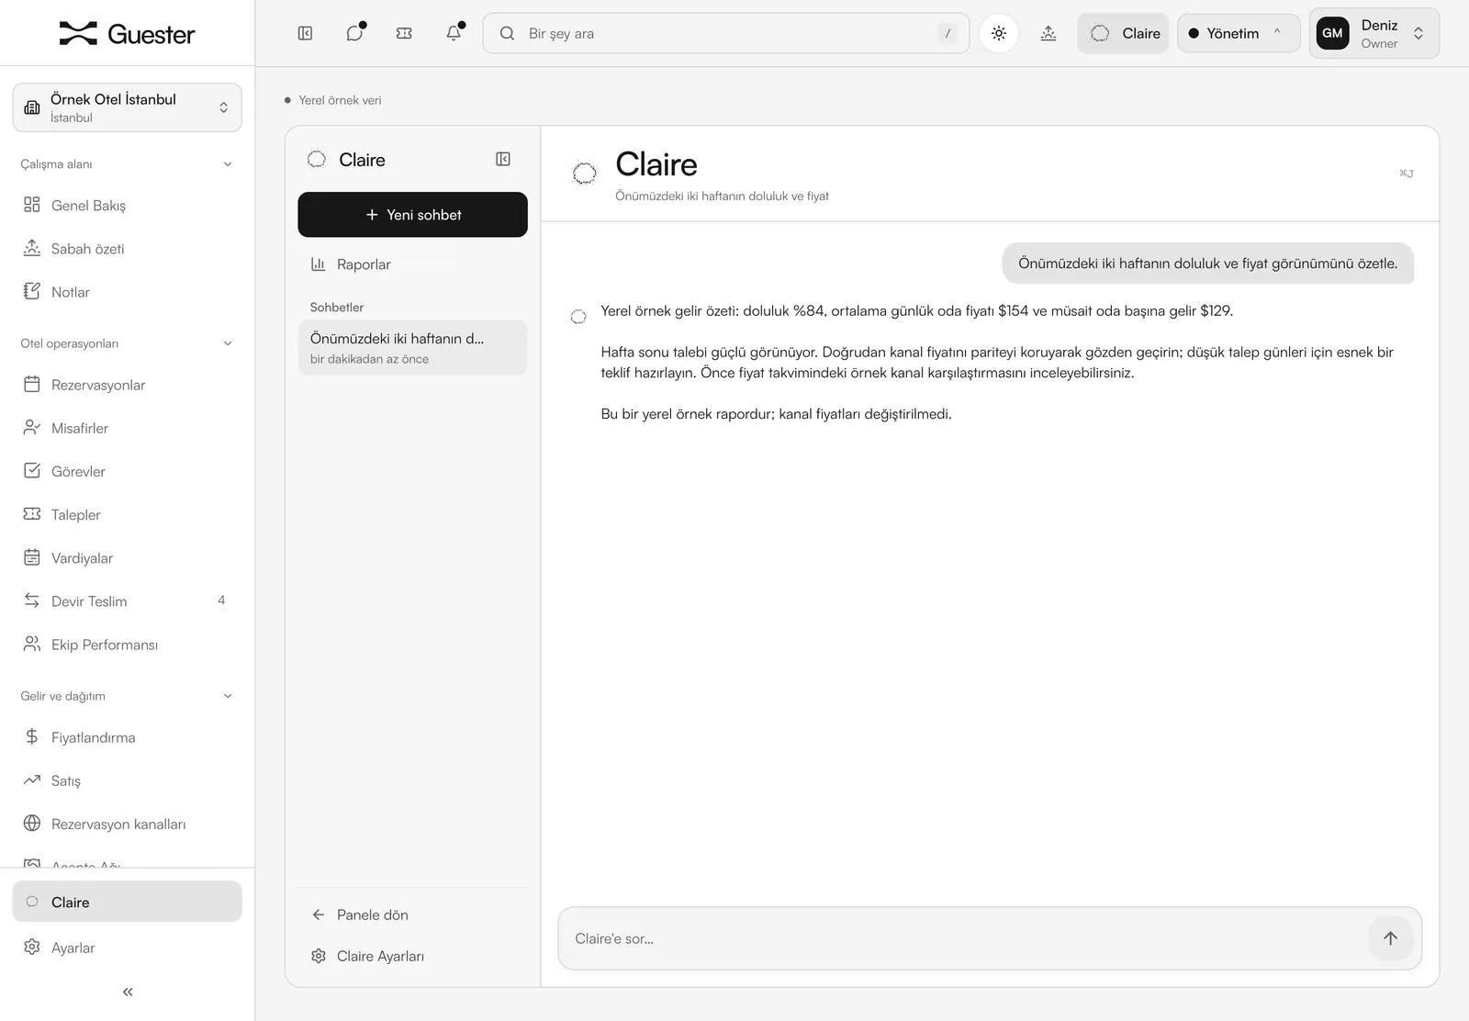Open the Örnek Otel İstanbul property selector

(x=128, y=107)
